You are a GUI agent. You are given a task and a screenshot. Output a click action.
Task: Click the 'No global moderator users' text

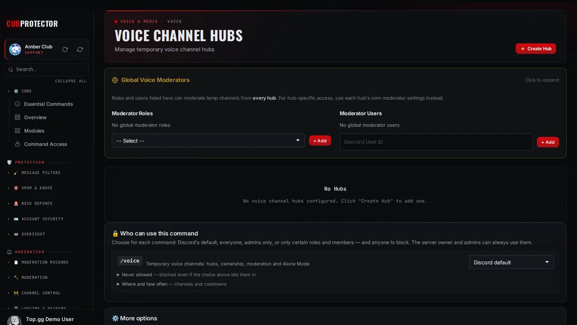pos(370,125)
